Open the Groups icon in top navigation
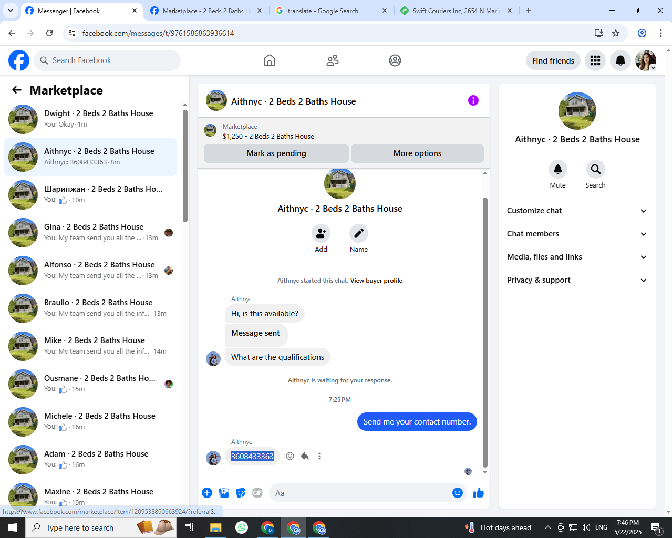The width and height of the screenshot is (672, 538). pyautogui.click(x=395, y=60)
